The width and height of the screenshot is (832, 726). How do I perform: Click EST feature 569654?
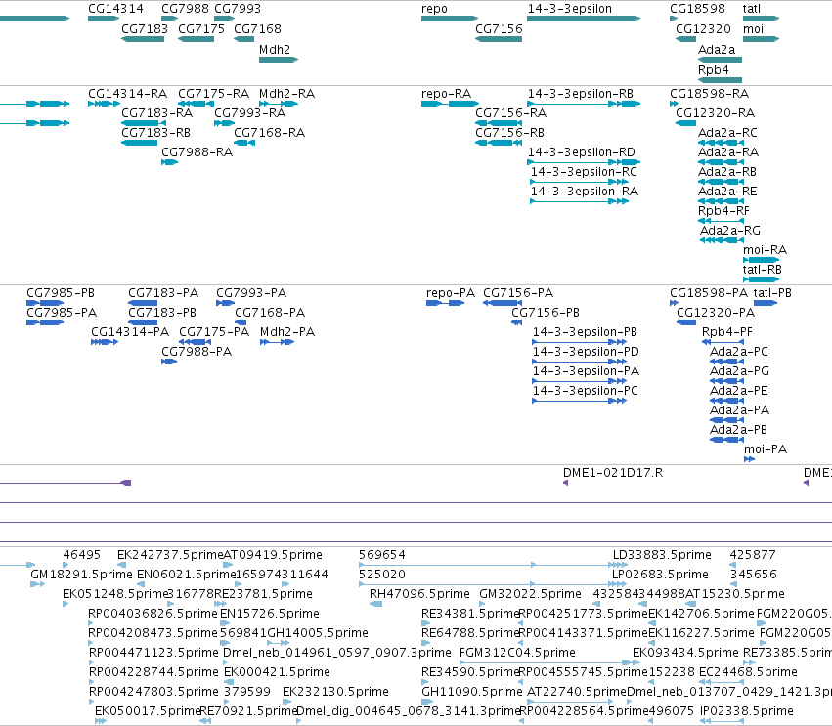click(x=494, y=566)
